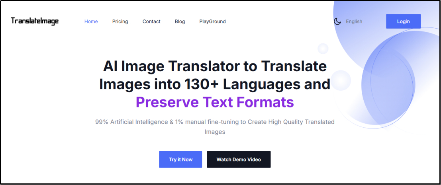Screen dimensions: 441x185
Task: Click the purple Preserve Text Formats heading
Action: point(215,102)
